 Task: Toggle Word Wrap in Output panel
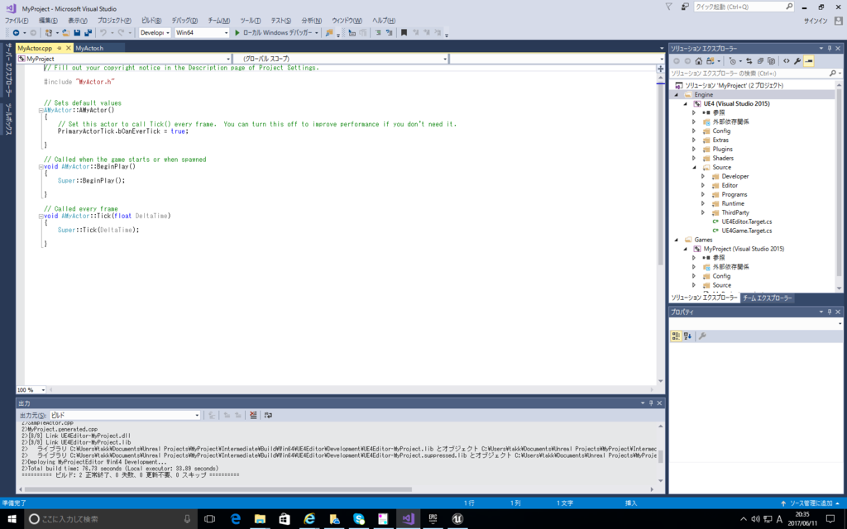(x=268, y=415)
